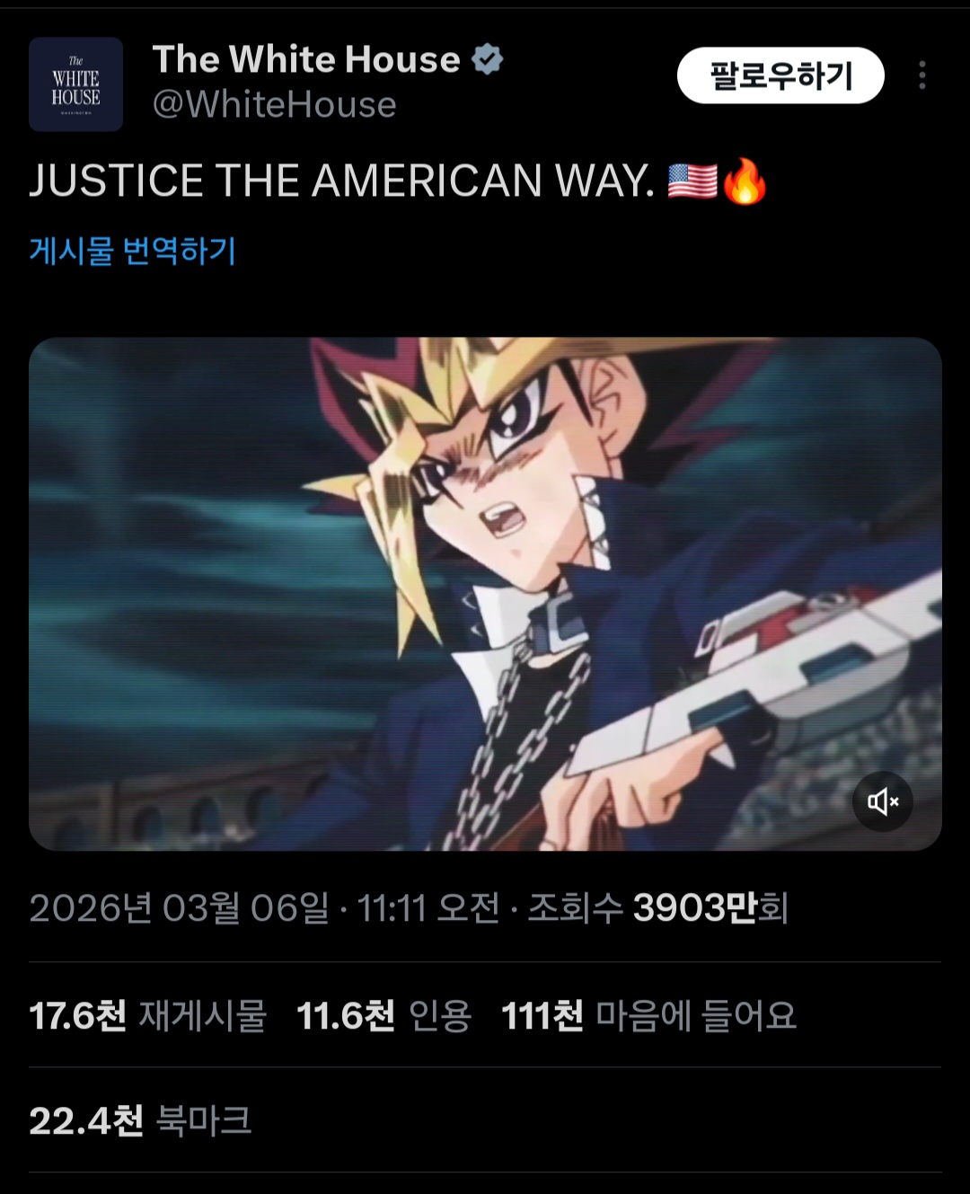The image size is (970, 1194).
Task: Open the three-dot more options menu
Action: (921, 75)
